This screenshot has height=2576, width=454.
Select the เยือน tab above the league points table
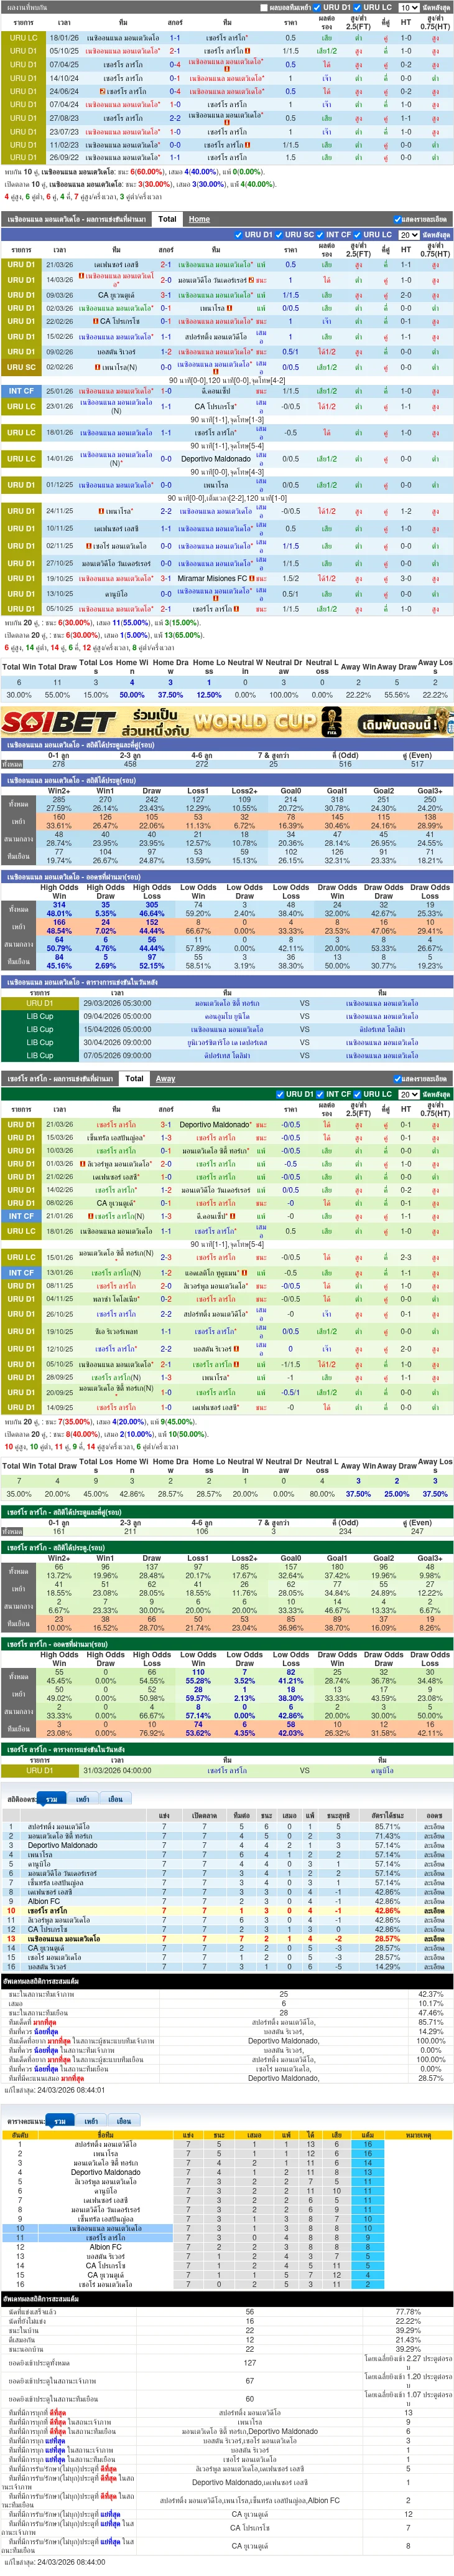point(124,2121)
